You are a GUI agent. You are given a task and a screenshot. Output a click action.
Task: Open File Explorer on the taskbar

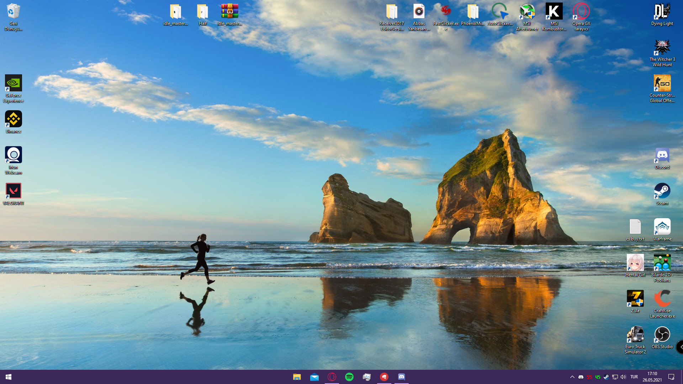(x=297, y=377)
